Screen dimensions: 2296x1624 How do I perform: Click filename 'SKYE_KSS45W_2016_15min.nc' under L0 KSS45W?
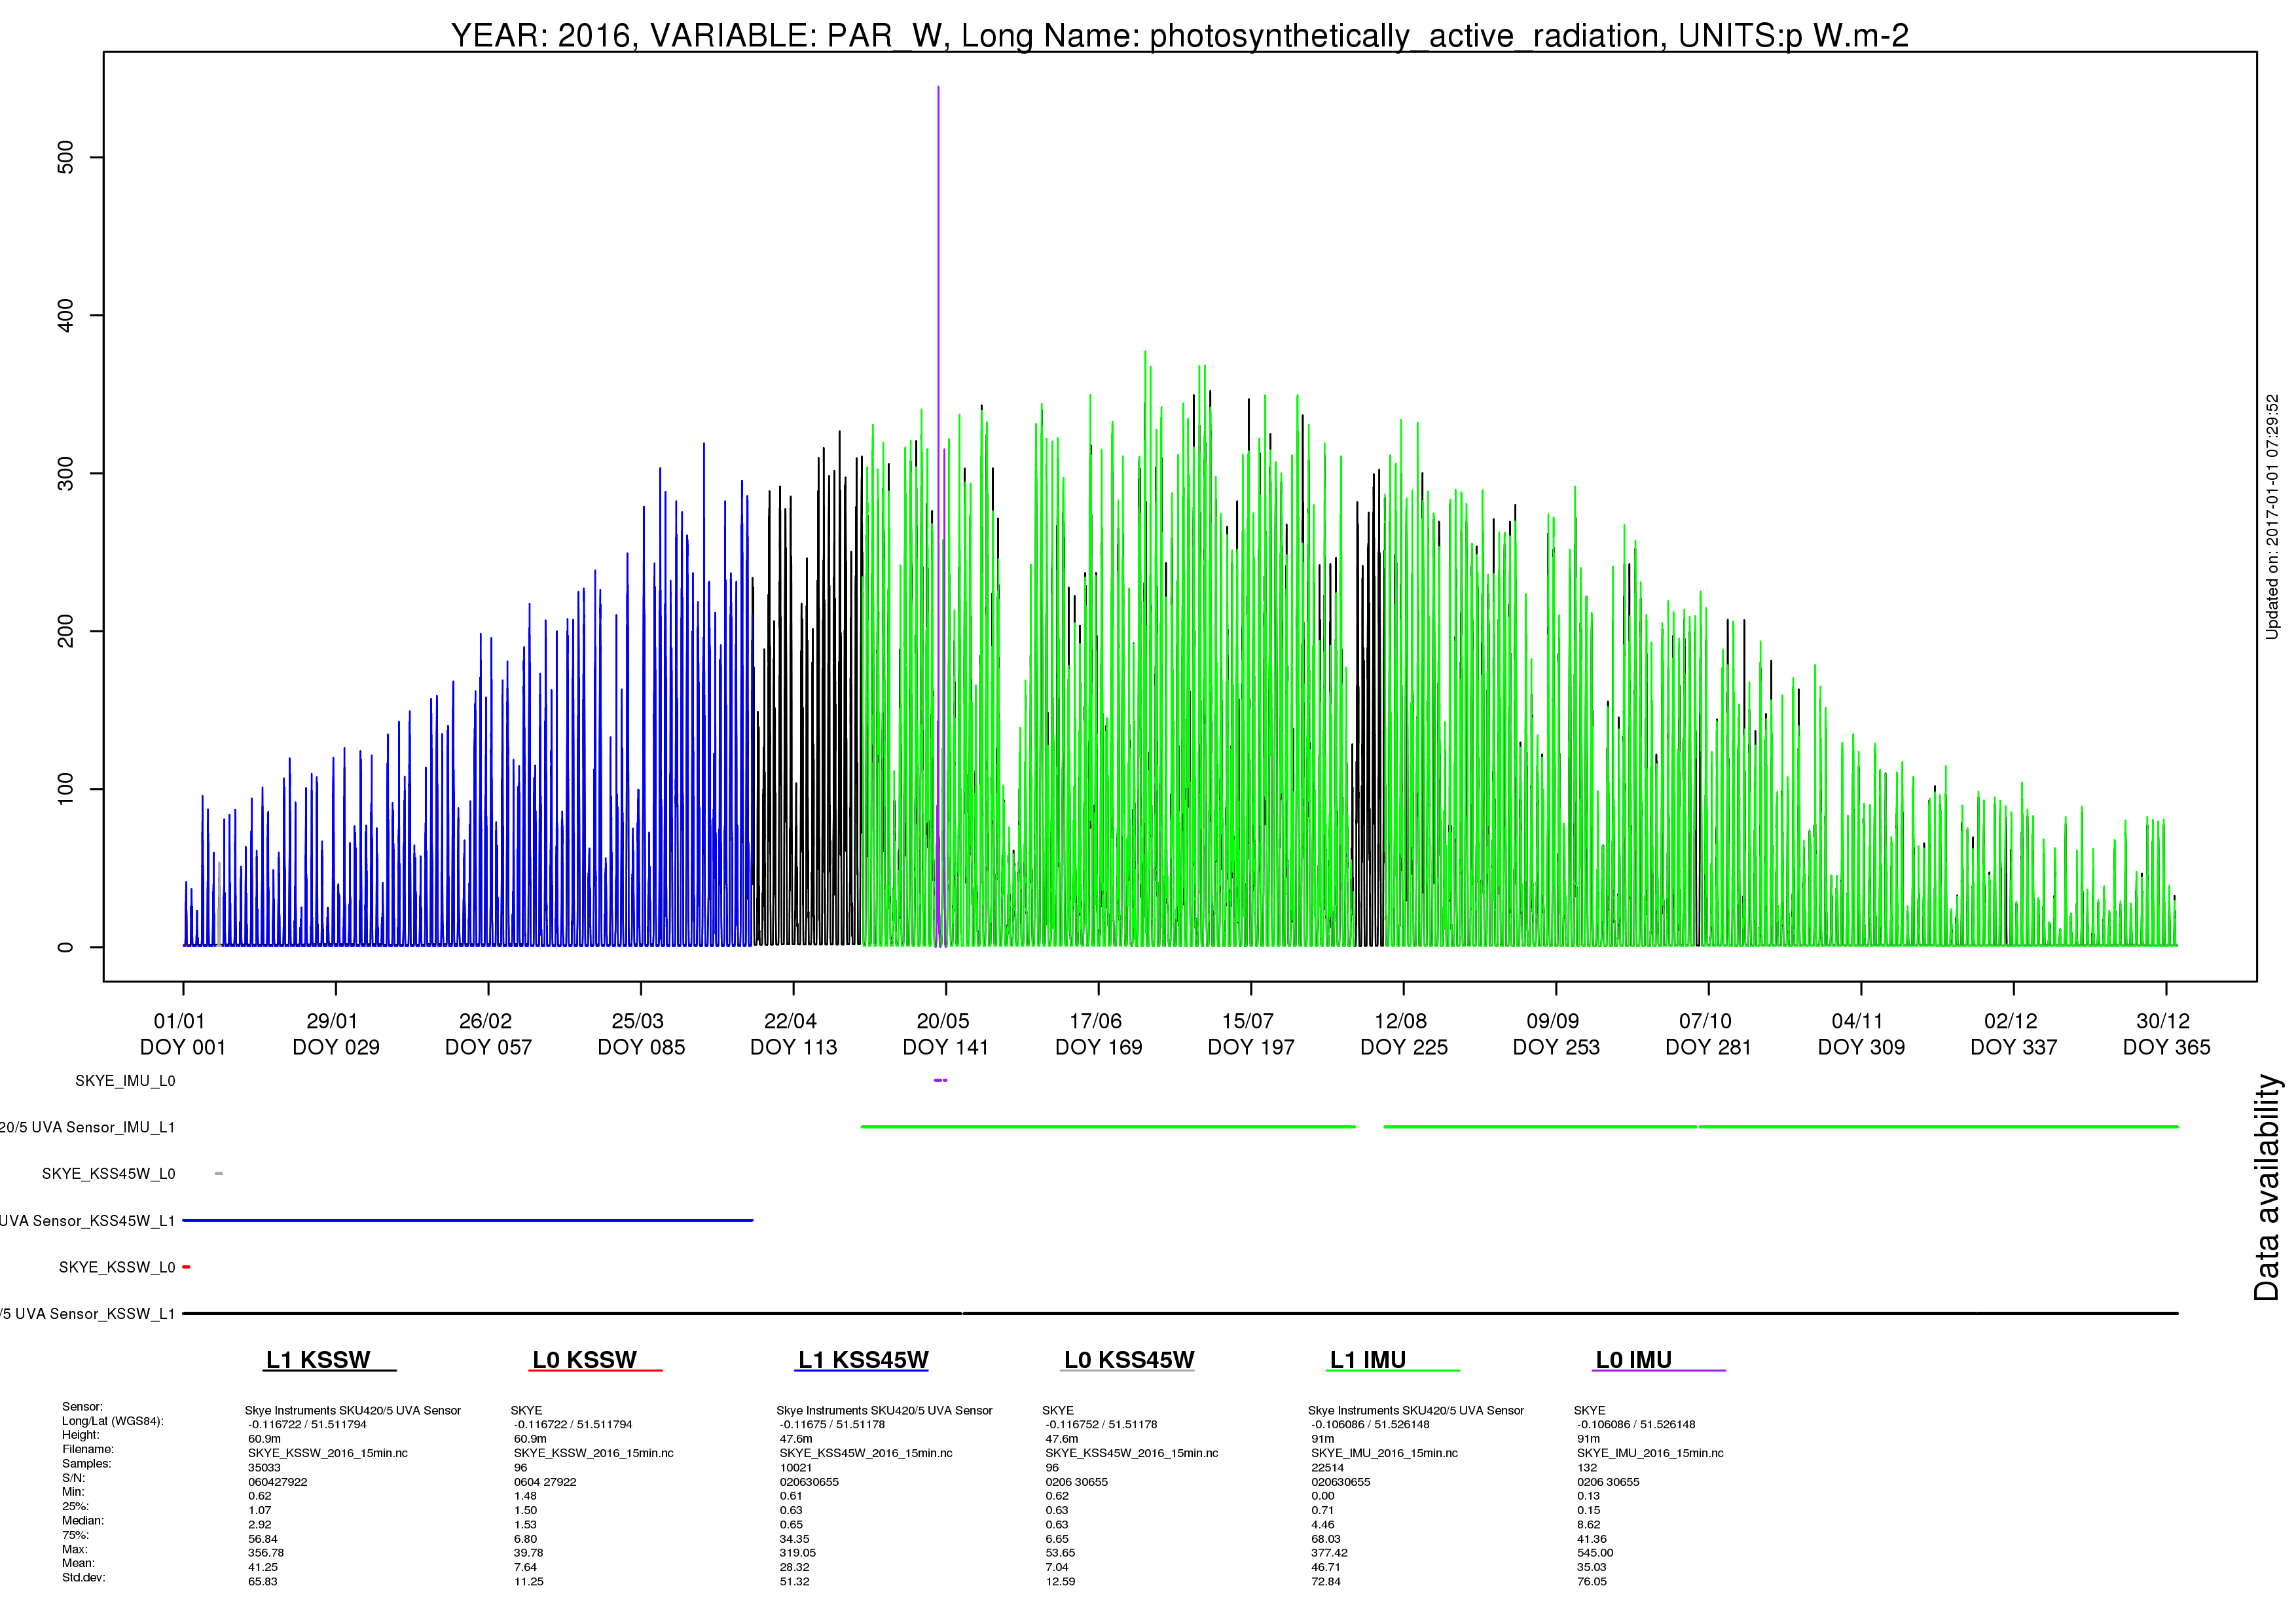click(1132, 1453)
